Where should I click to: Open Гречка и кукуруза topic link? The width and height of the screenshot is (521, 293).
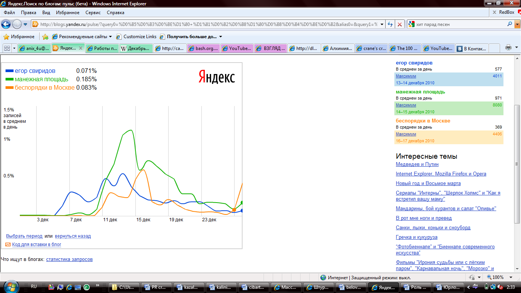[416, 237]
